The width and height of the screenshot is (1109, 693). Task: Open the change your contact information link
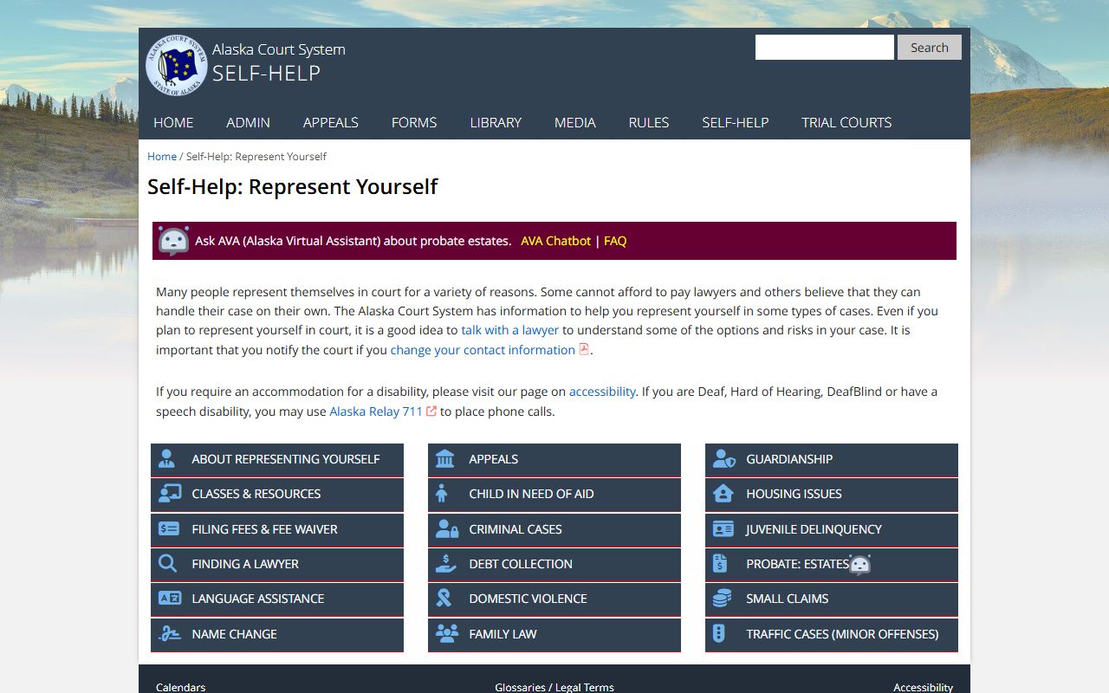[x=483, y=350]
